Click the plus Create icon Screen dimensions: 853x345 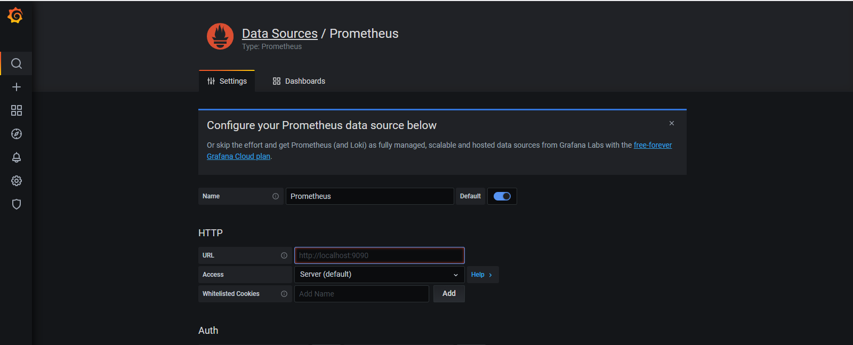(17, 87)
